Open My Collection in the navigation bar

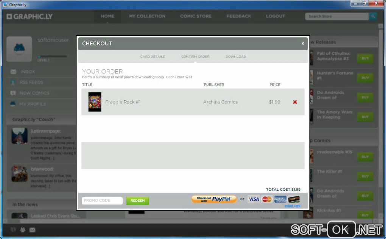(x=147, y=16)
